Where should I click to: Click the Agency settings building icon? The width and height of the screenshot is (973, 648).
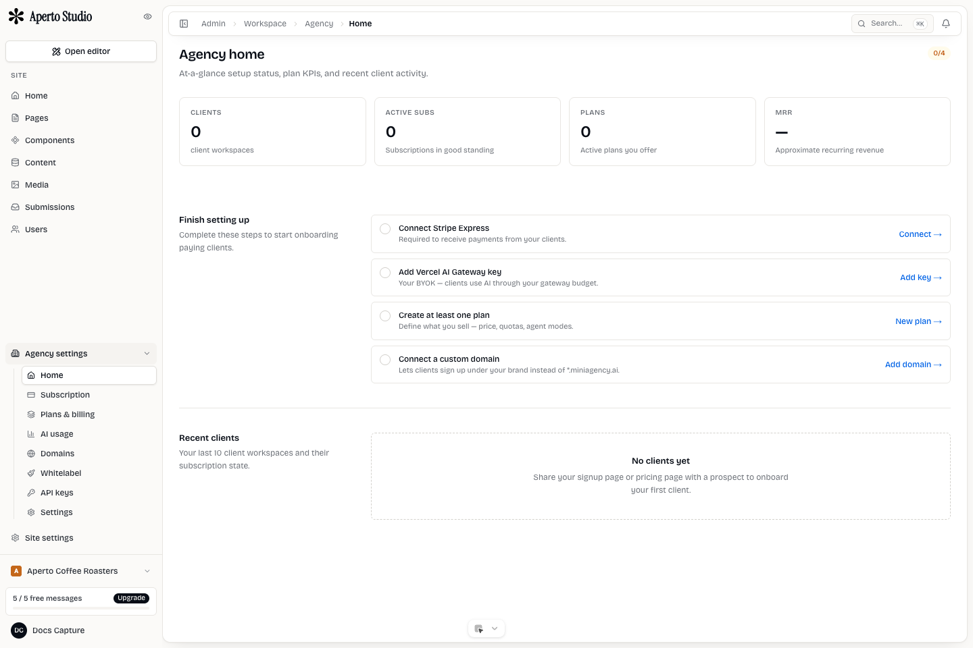click(x=16, y=354)
